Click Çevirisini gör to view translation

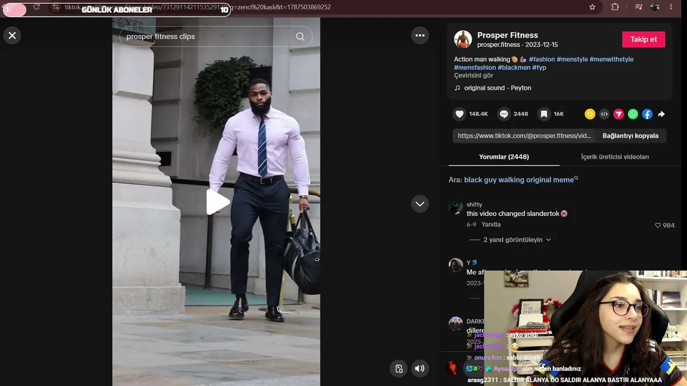pos(473,76)
